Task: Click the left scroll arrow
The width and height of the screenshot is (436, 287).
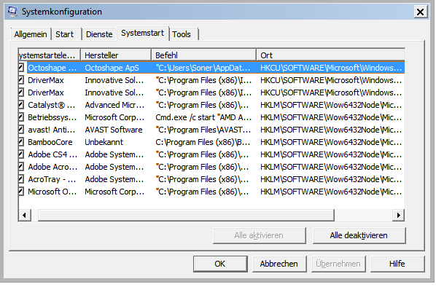Action: pyautogui.click(x=25, y=215)
